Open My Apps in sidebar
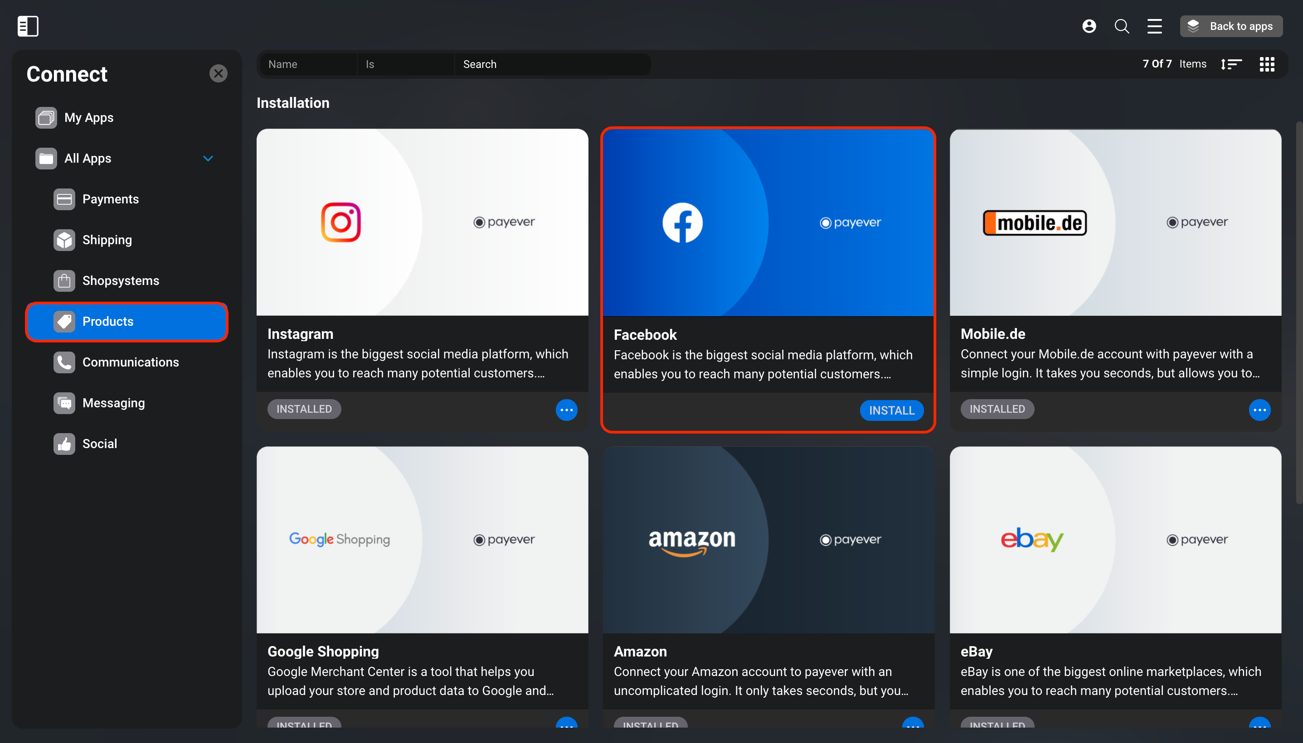 tap(126, 117)
